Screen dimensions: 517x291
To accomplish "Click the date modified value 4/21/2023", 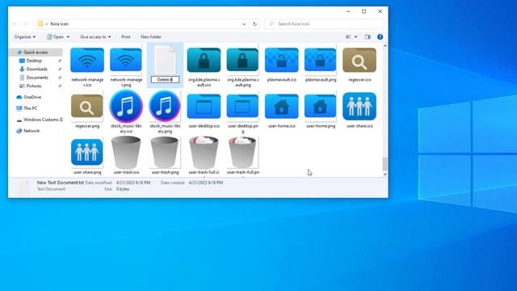I will (132, 183).
